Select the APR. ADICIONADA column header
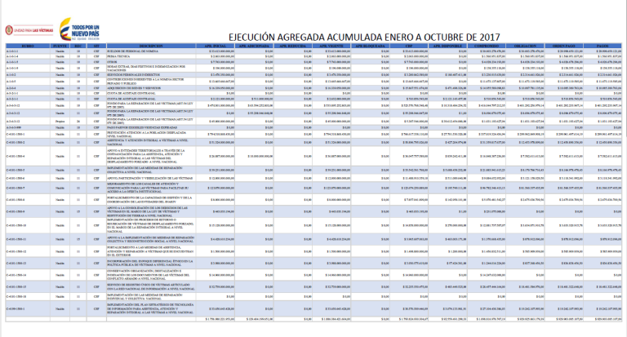Screen dimensions: 627x337 tap(255, 46)
